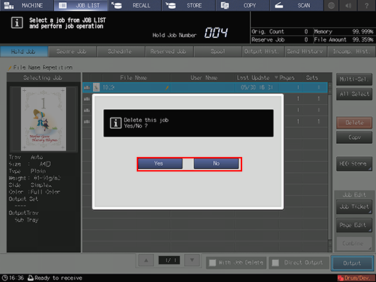This screenshot has width=376, height=282.
Task: Click the speaker volume icon
Action: 348,5
